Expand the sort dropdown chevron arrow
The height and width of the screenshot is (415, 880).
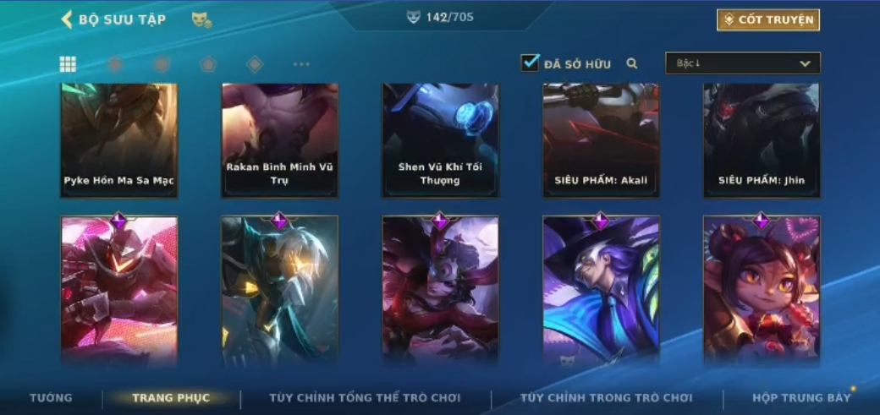click(x=805, y=64)
